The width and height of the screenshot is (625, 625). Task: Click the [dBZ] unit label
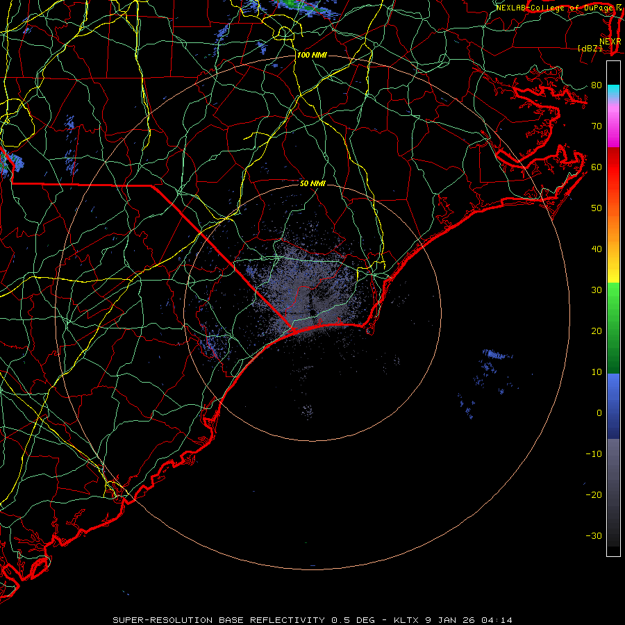pyautogui.click(x=590, y=49)
